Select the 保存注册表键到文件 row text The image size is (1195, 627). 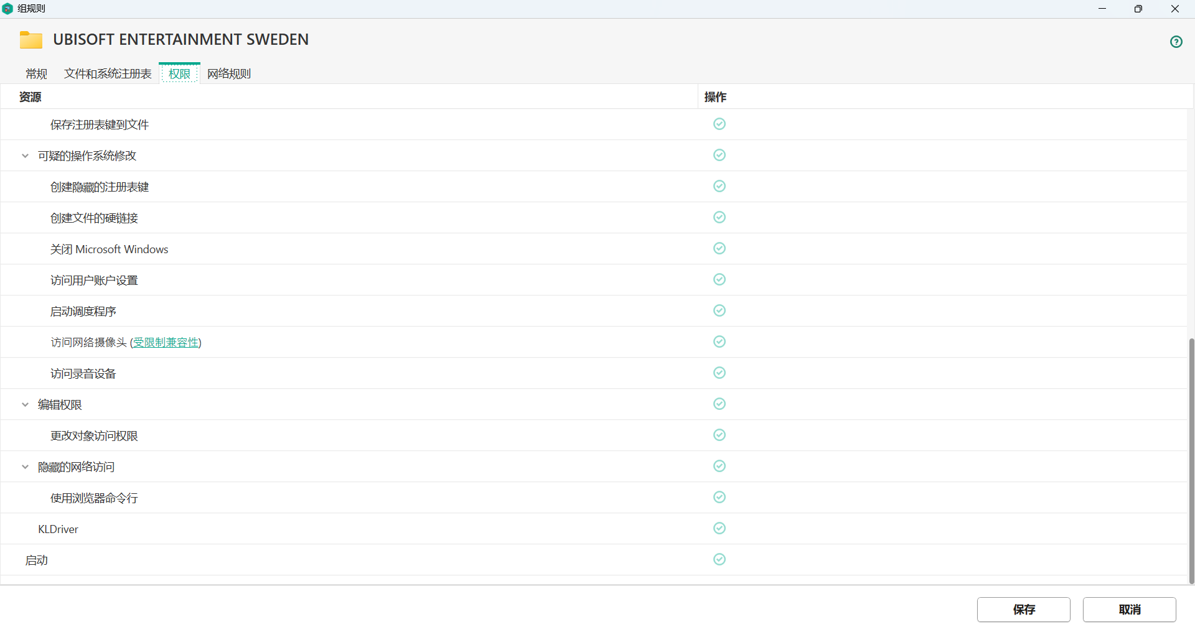coord(100,125)
